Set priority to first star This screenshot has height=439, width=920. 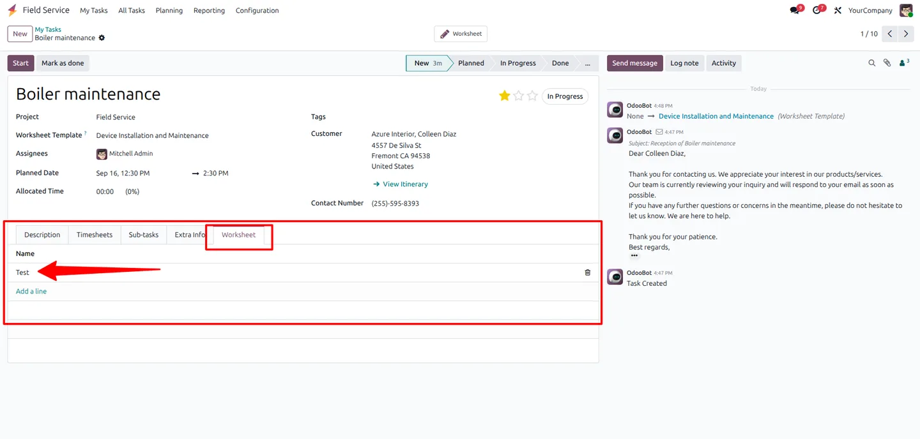(505, 96)
